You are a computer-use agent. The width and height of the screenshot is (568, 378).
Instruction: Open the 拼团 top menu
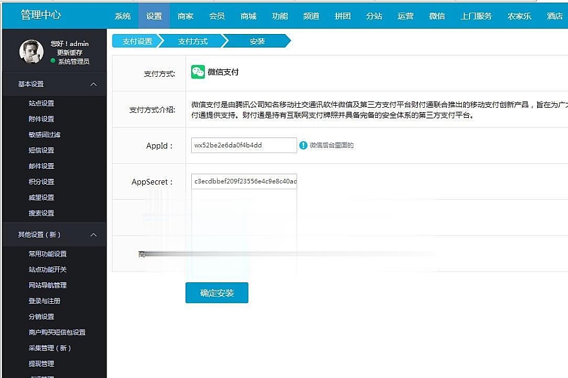342,16
